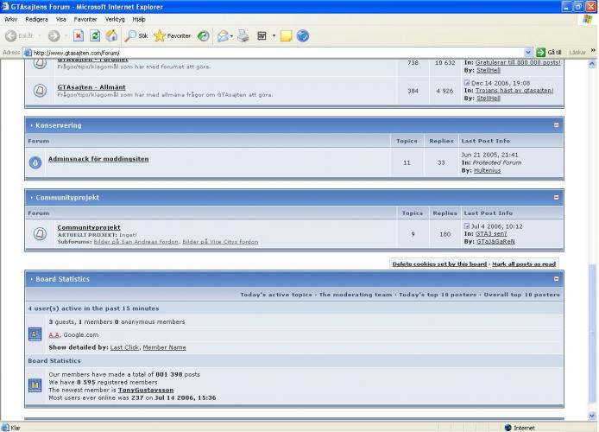
Task: Click Delete cookies set by this board
Action: [x=439, y=264]
